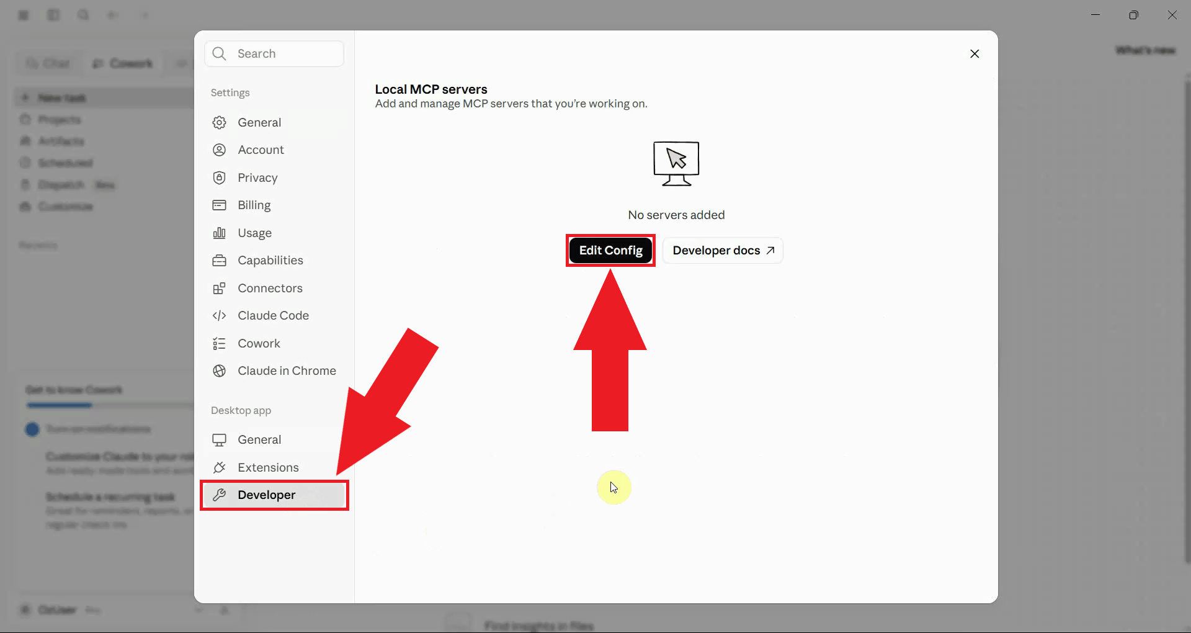This screenshot has height=633, width=1191.
Task: Switch to the Cowork tab in the background window
Action: click(x=122, y=63)
